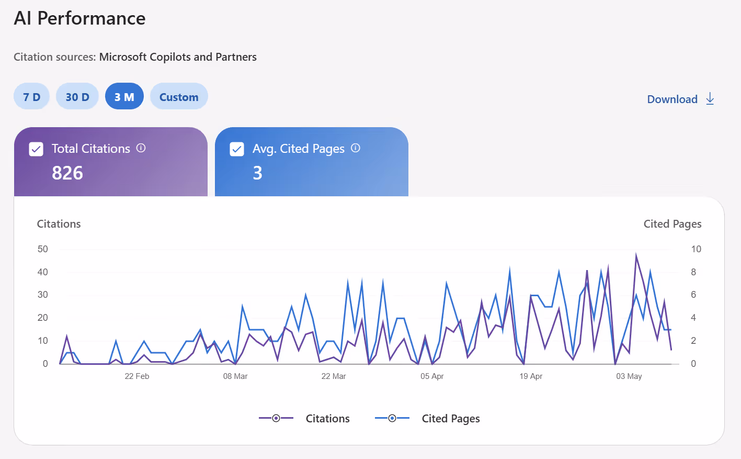Click the purple Citations legend marker

(x=276, y=418)
